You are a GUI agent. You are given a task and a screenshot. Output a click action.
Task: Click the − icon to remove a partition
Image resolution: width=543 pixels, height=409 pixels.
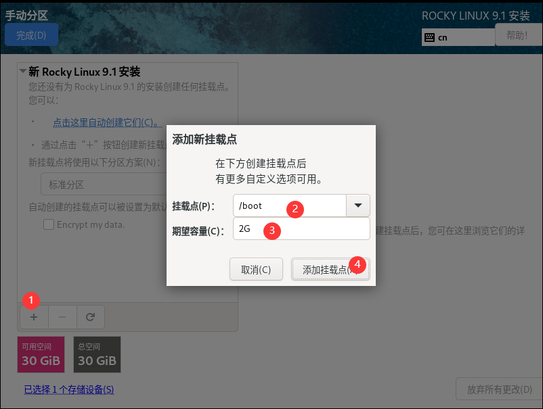click(62, 316)
